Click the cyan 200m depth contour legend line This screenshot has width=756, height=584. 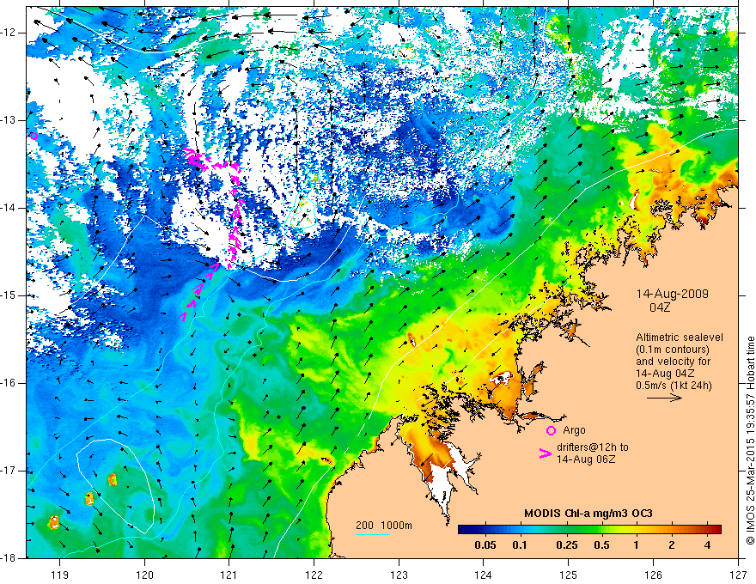(x=373, y=534)
